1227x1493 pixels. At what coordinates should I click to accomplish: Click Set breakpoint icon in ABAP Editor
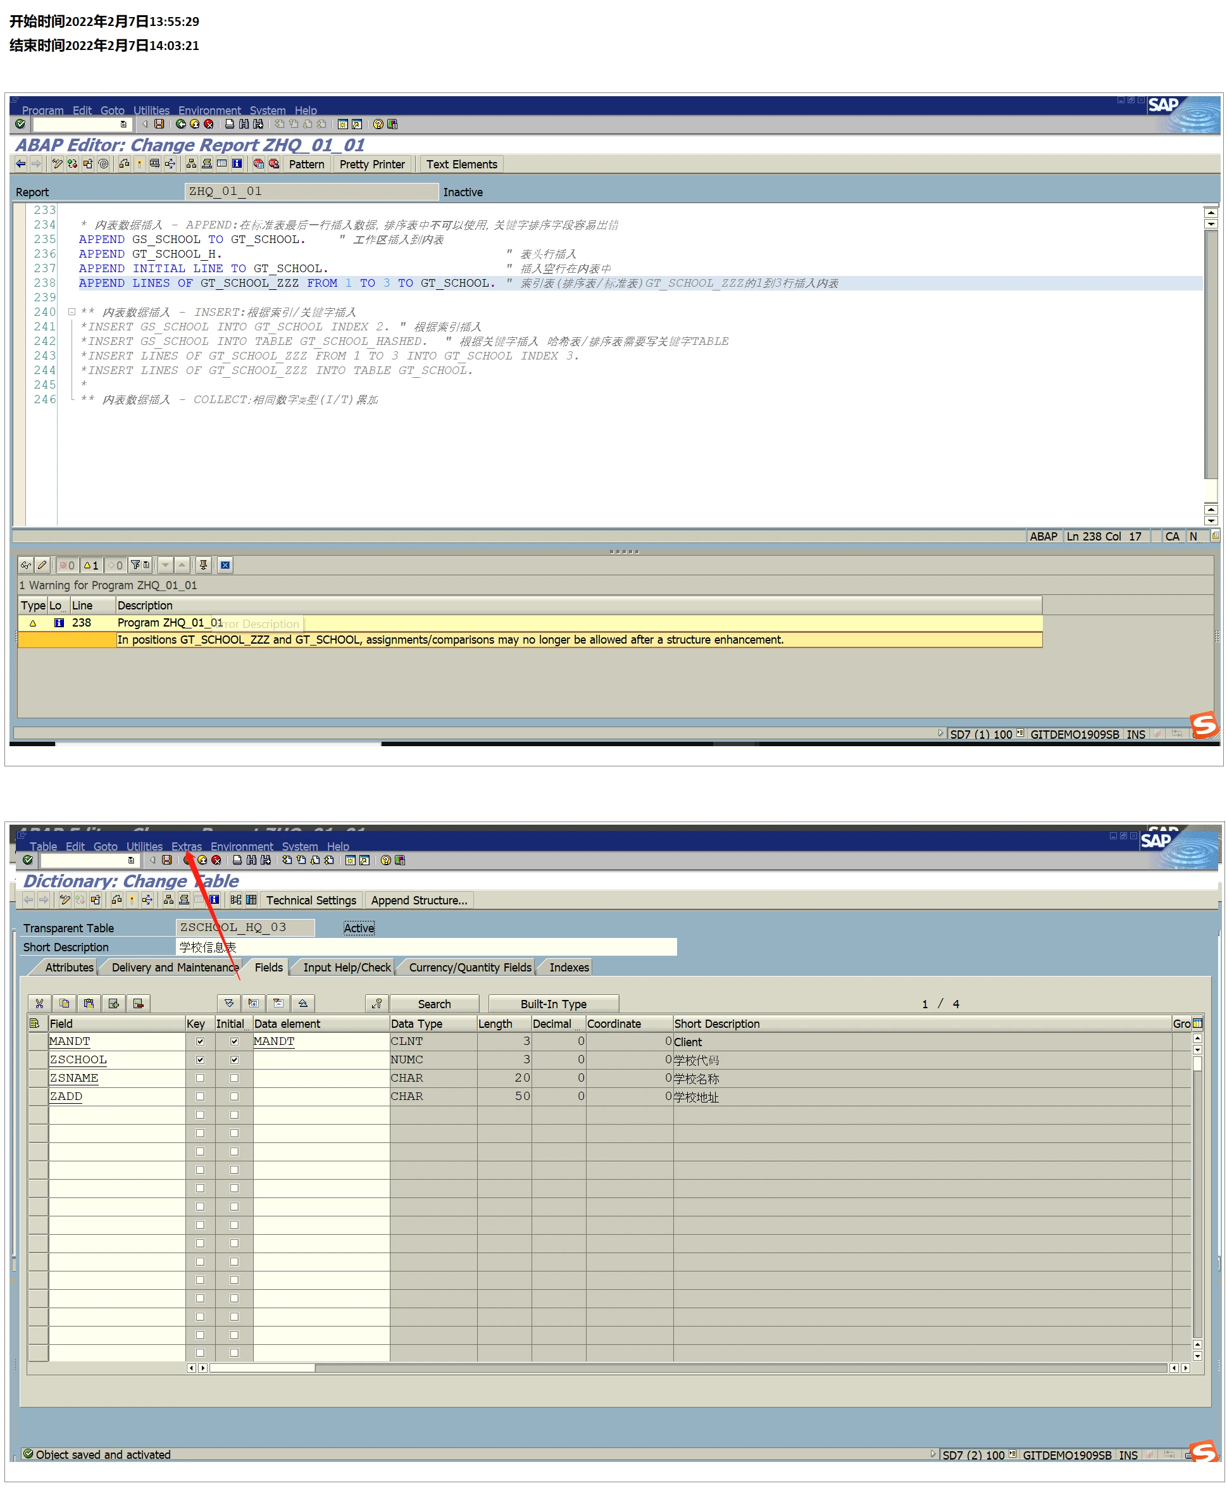pos(258,164)
